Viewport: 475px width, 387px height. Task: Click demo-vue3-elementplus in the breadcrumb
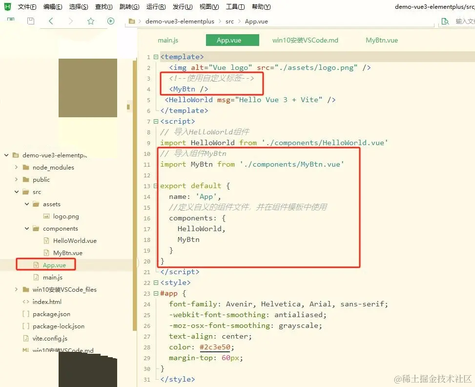tap(180, 21)
